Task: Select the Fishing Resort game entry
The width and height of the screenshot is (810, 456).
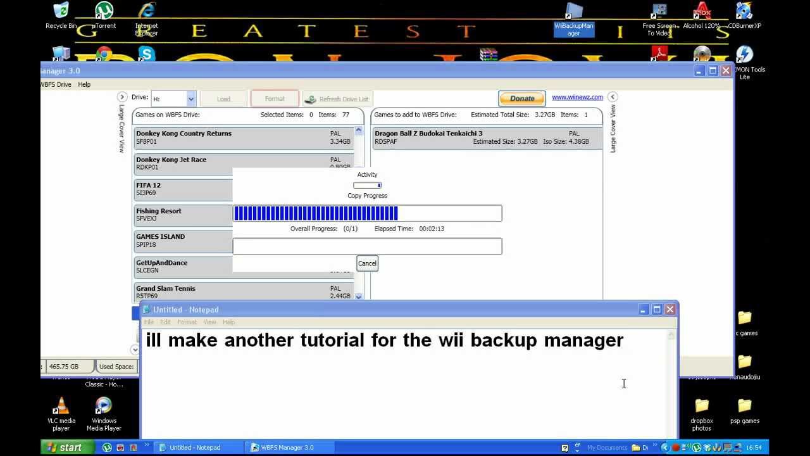Action: pyautogui.click(x=184, y=215)
